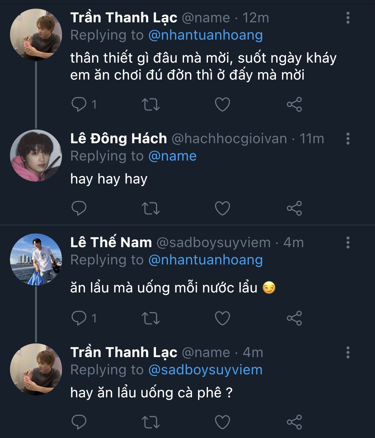Like the "thân thiết gì đâu mà mời" tweet

point(222,104)
